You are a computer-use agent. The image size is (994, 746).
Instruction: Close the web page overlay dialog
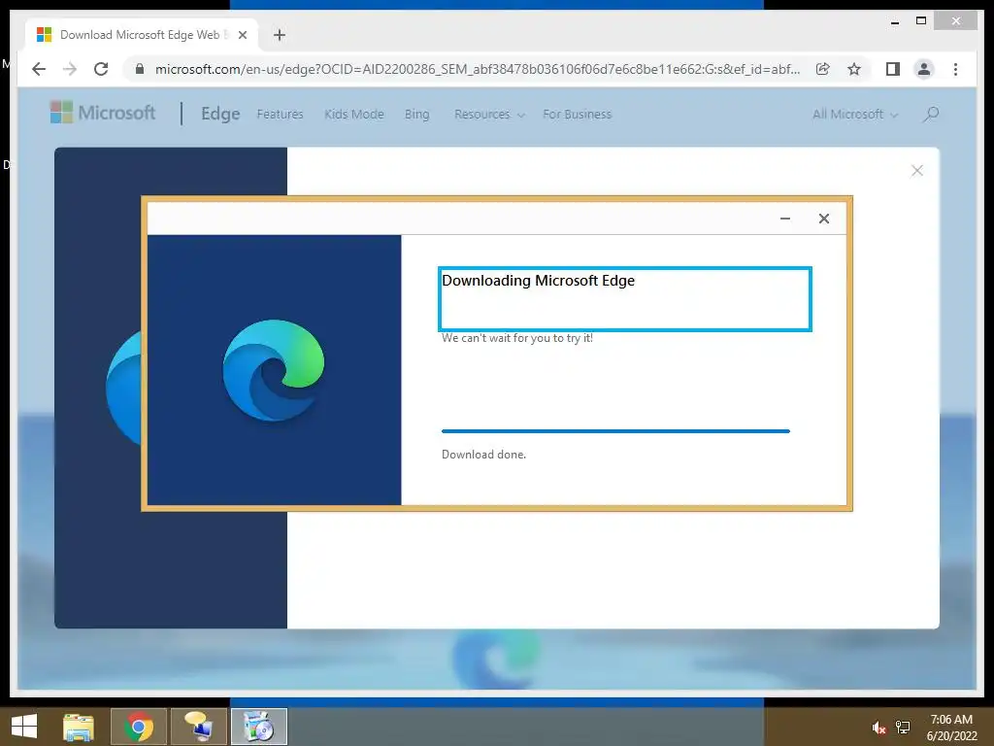(916, 171)
